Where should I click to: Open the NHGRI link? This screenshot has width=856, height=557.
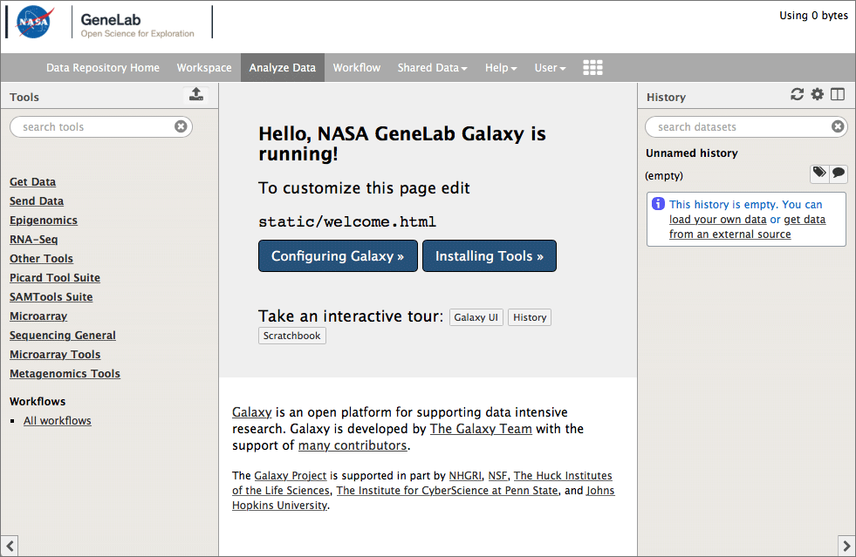465,476
